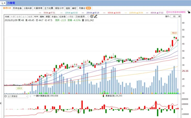191x118 pixels.
Task: Click the 漲幅 -4.33% value
Action: (76, 20)
